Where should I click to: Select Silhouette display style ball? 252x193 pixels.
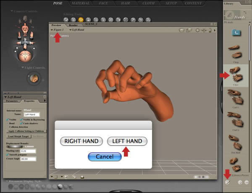[10, 187]
